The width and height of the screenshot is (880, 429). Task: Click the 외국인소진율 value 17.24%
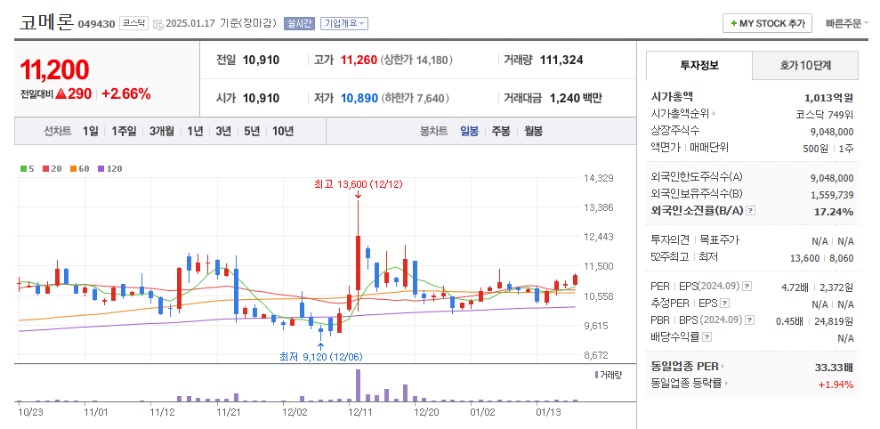[x=834, y=212]
